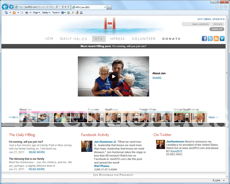
Task: Open the orange RSS social icon
Action: pyautogui.click(x=216, y=39)
